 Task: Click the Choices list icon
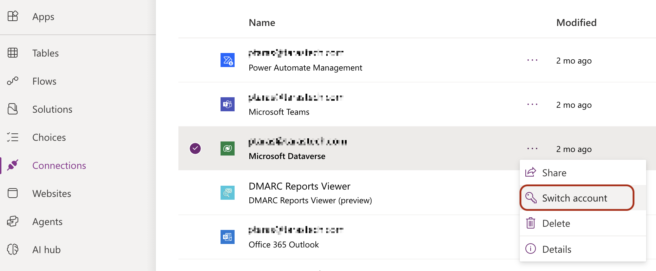[13, 137]
